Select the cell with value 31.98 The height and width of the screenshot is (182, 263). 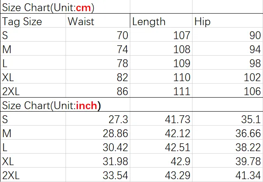pos(98,161)
